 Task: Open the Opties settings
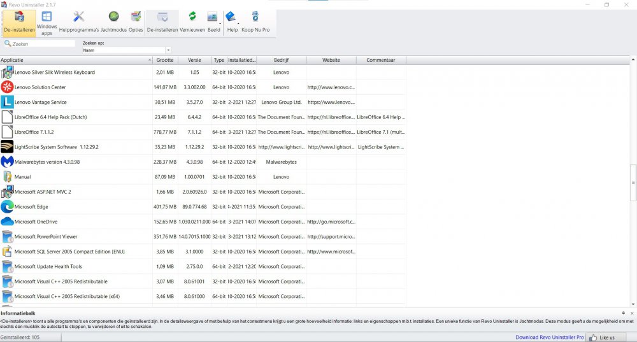tap(136, 22)
